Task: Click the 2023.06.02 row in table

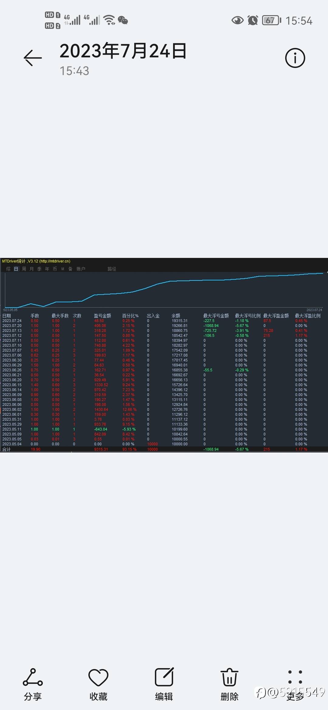Action: click(x=164, y=410)
